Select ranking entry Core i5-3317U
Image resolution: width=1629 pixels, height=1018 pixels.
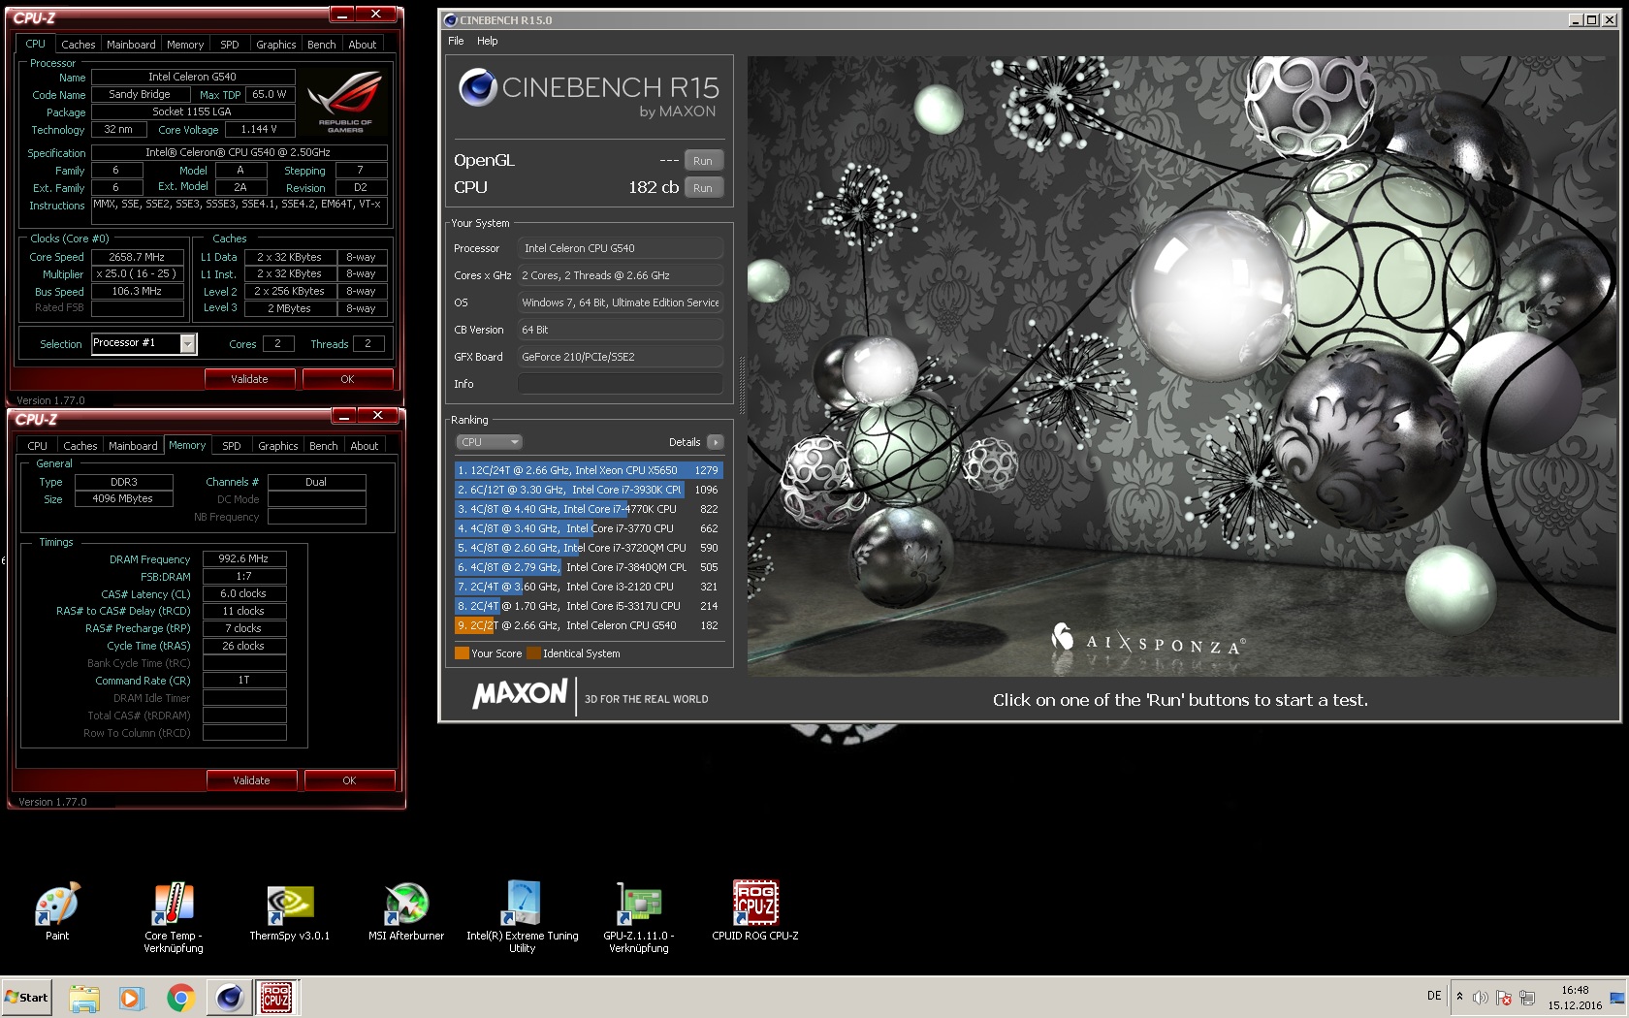(589, 606)
